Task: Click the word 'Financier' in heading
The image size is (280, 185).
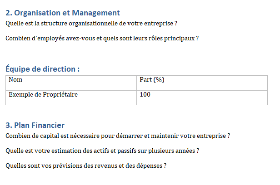Action: coord(48,125)
